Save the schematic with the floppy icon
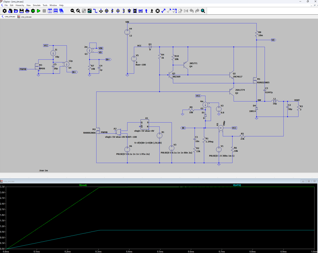The width and height of the screenshot is (318, 253). click(x=22, y=11)
